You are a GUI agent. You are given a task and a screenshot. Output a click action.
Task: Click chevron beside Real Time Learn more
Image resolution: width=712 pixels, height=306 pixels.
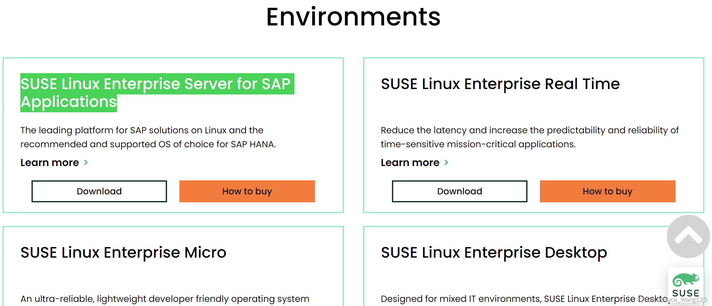(446, 163)
